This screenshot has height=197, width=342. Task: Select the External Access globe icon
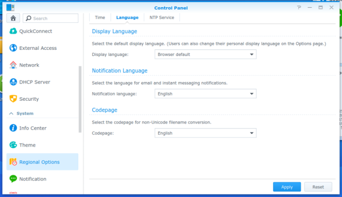[x=13, y=48]
